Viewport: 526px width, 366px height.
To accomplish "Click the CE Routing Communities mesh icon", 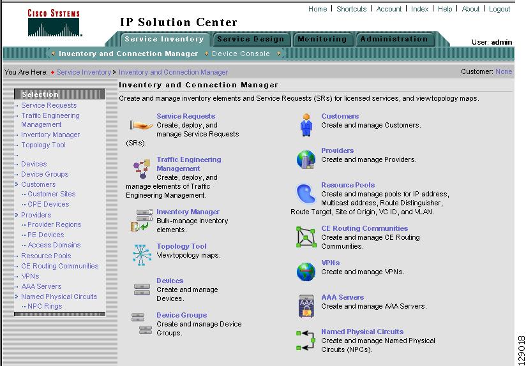I will 306,237.
